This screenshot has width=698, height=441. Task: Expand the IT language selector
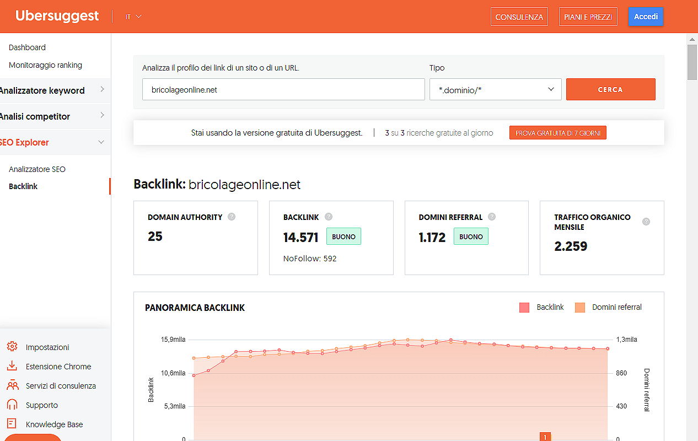pyautogui.click(x=133, y=17)
